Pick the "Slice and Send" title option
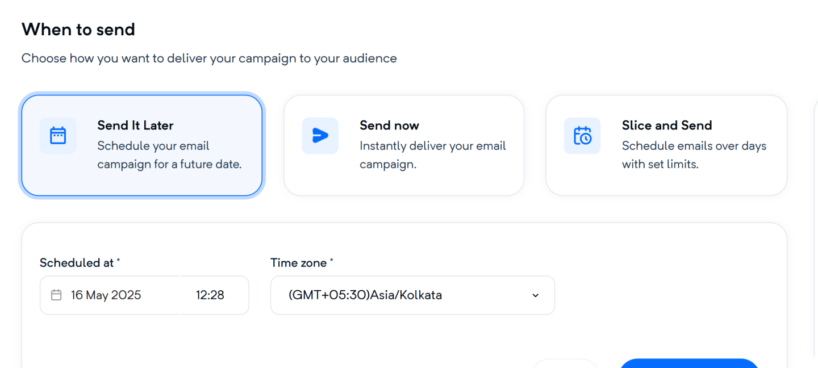 click(x=667, y=126)
